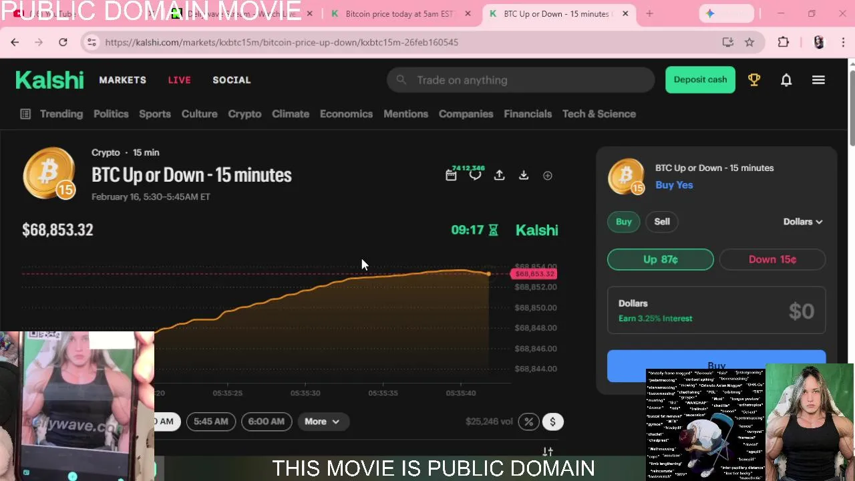855x481 pixels.
Task: Click the calendar icon by market title
Action: tap(451, 176)
